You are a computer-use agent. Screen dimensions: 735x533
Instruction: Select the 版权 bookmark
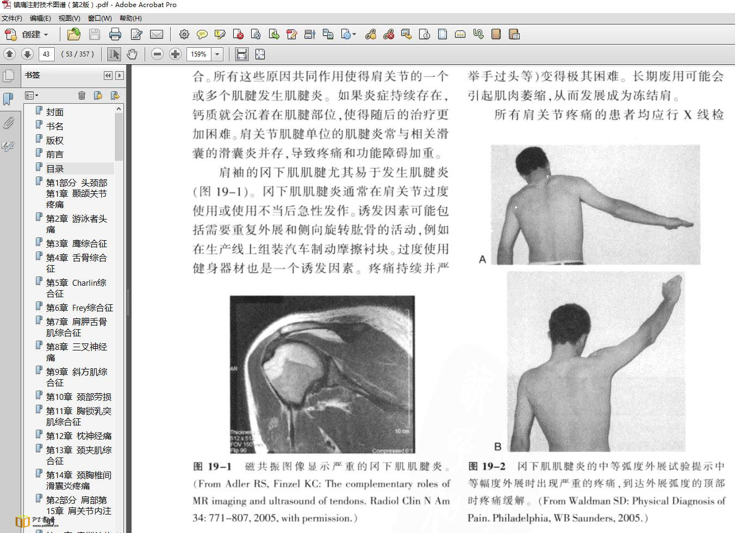(54, 140)
